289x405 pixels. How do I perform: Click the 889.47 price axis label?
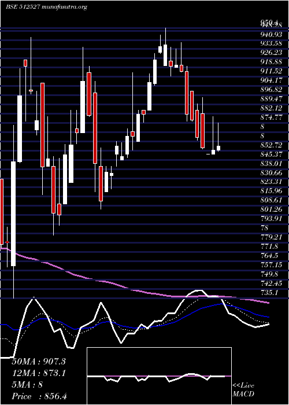coord(271,99)
